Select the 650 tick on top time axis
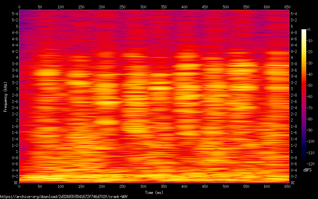Screen dimensions: 318x199 pos(288,7)
